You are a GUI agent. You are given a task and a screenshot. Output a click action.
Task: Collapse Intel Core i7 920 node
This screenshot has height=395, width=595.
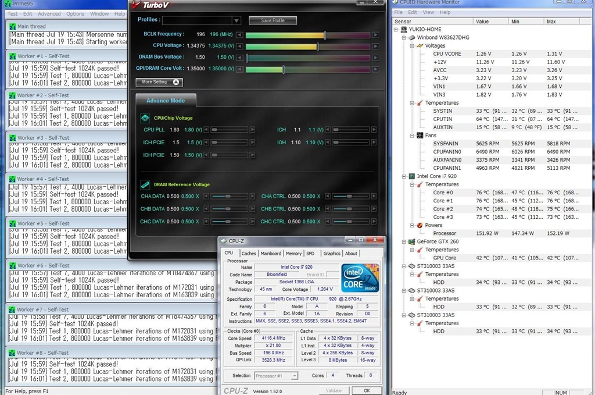pos(404,176)
